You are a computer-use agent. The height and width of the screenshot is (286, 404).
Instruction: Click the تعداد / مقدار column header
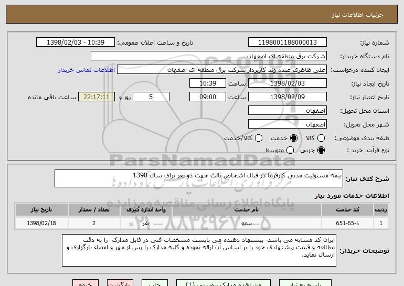(x=94, y=209)
